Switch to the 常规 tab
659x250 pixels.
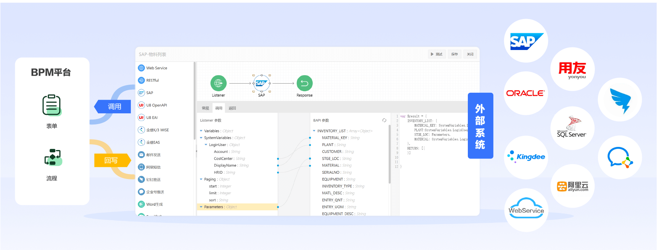pos(205,108)
